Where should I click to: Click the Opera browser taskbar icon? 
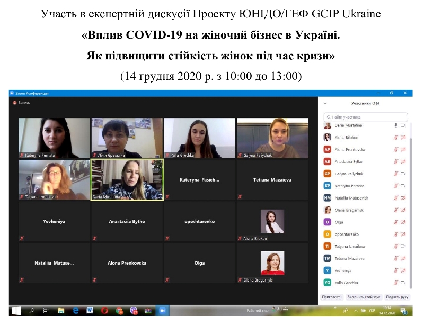tap(104, 310)
